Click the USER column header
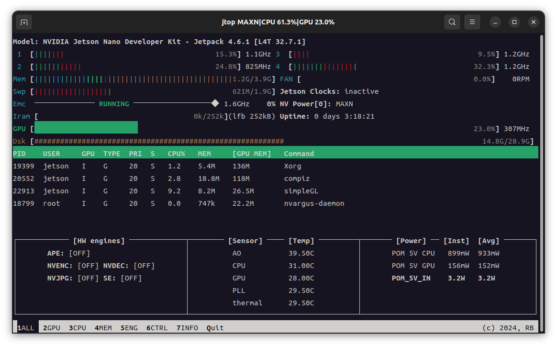Screen dimensions: 557x347 tap(52, 154)
